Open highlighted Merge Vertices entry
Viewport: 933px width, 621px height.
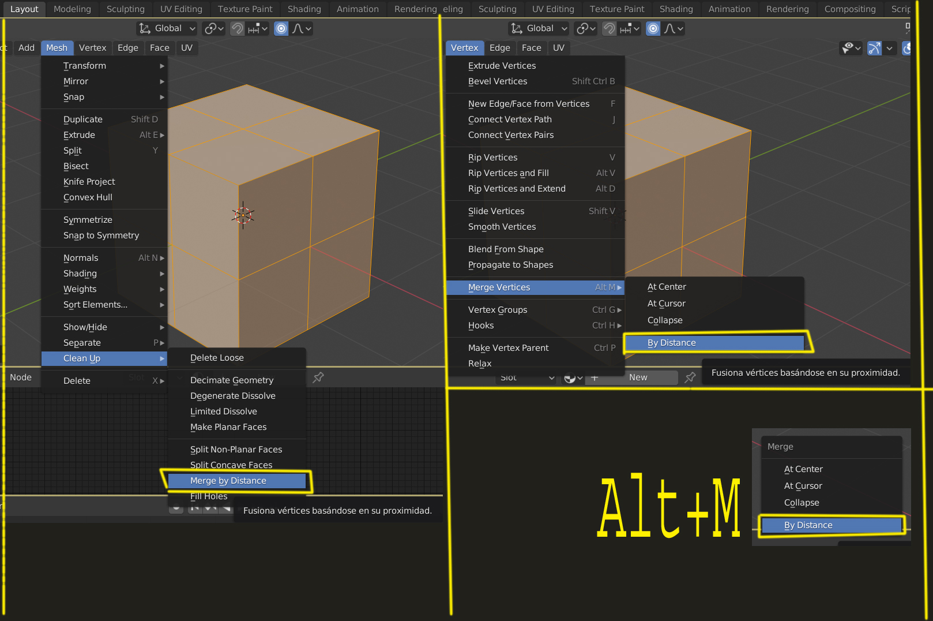click(535, 287)
